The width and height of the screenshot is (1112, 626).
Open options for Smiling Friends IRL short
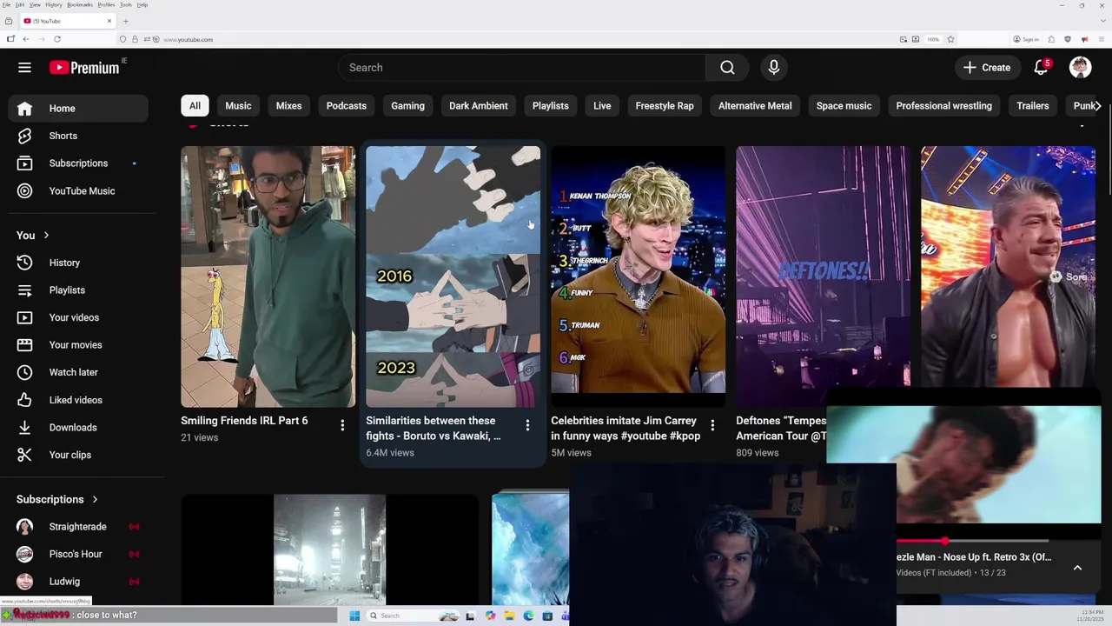342,425
